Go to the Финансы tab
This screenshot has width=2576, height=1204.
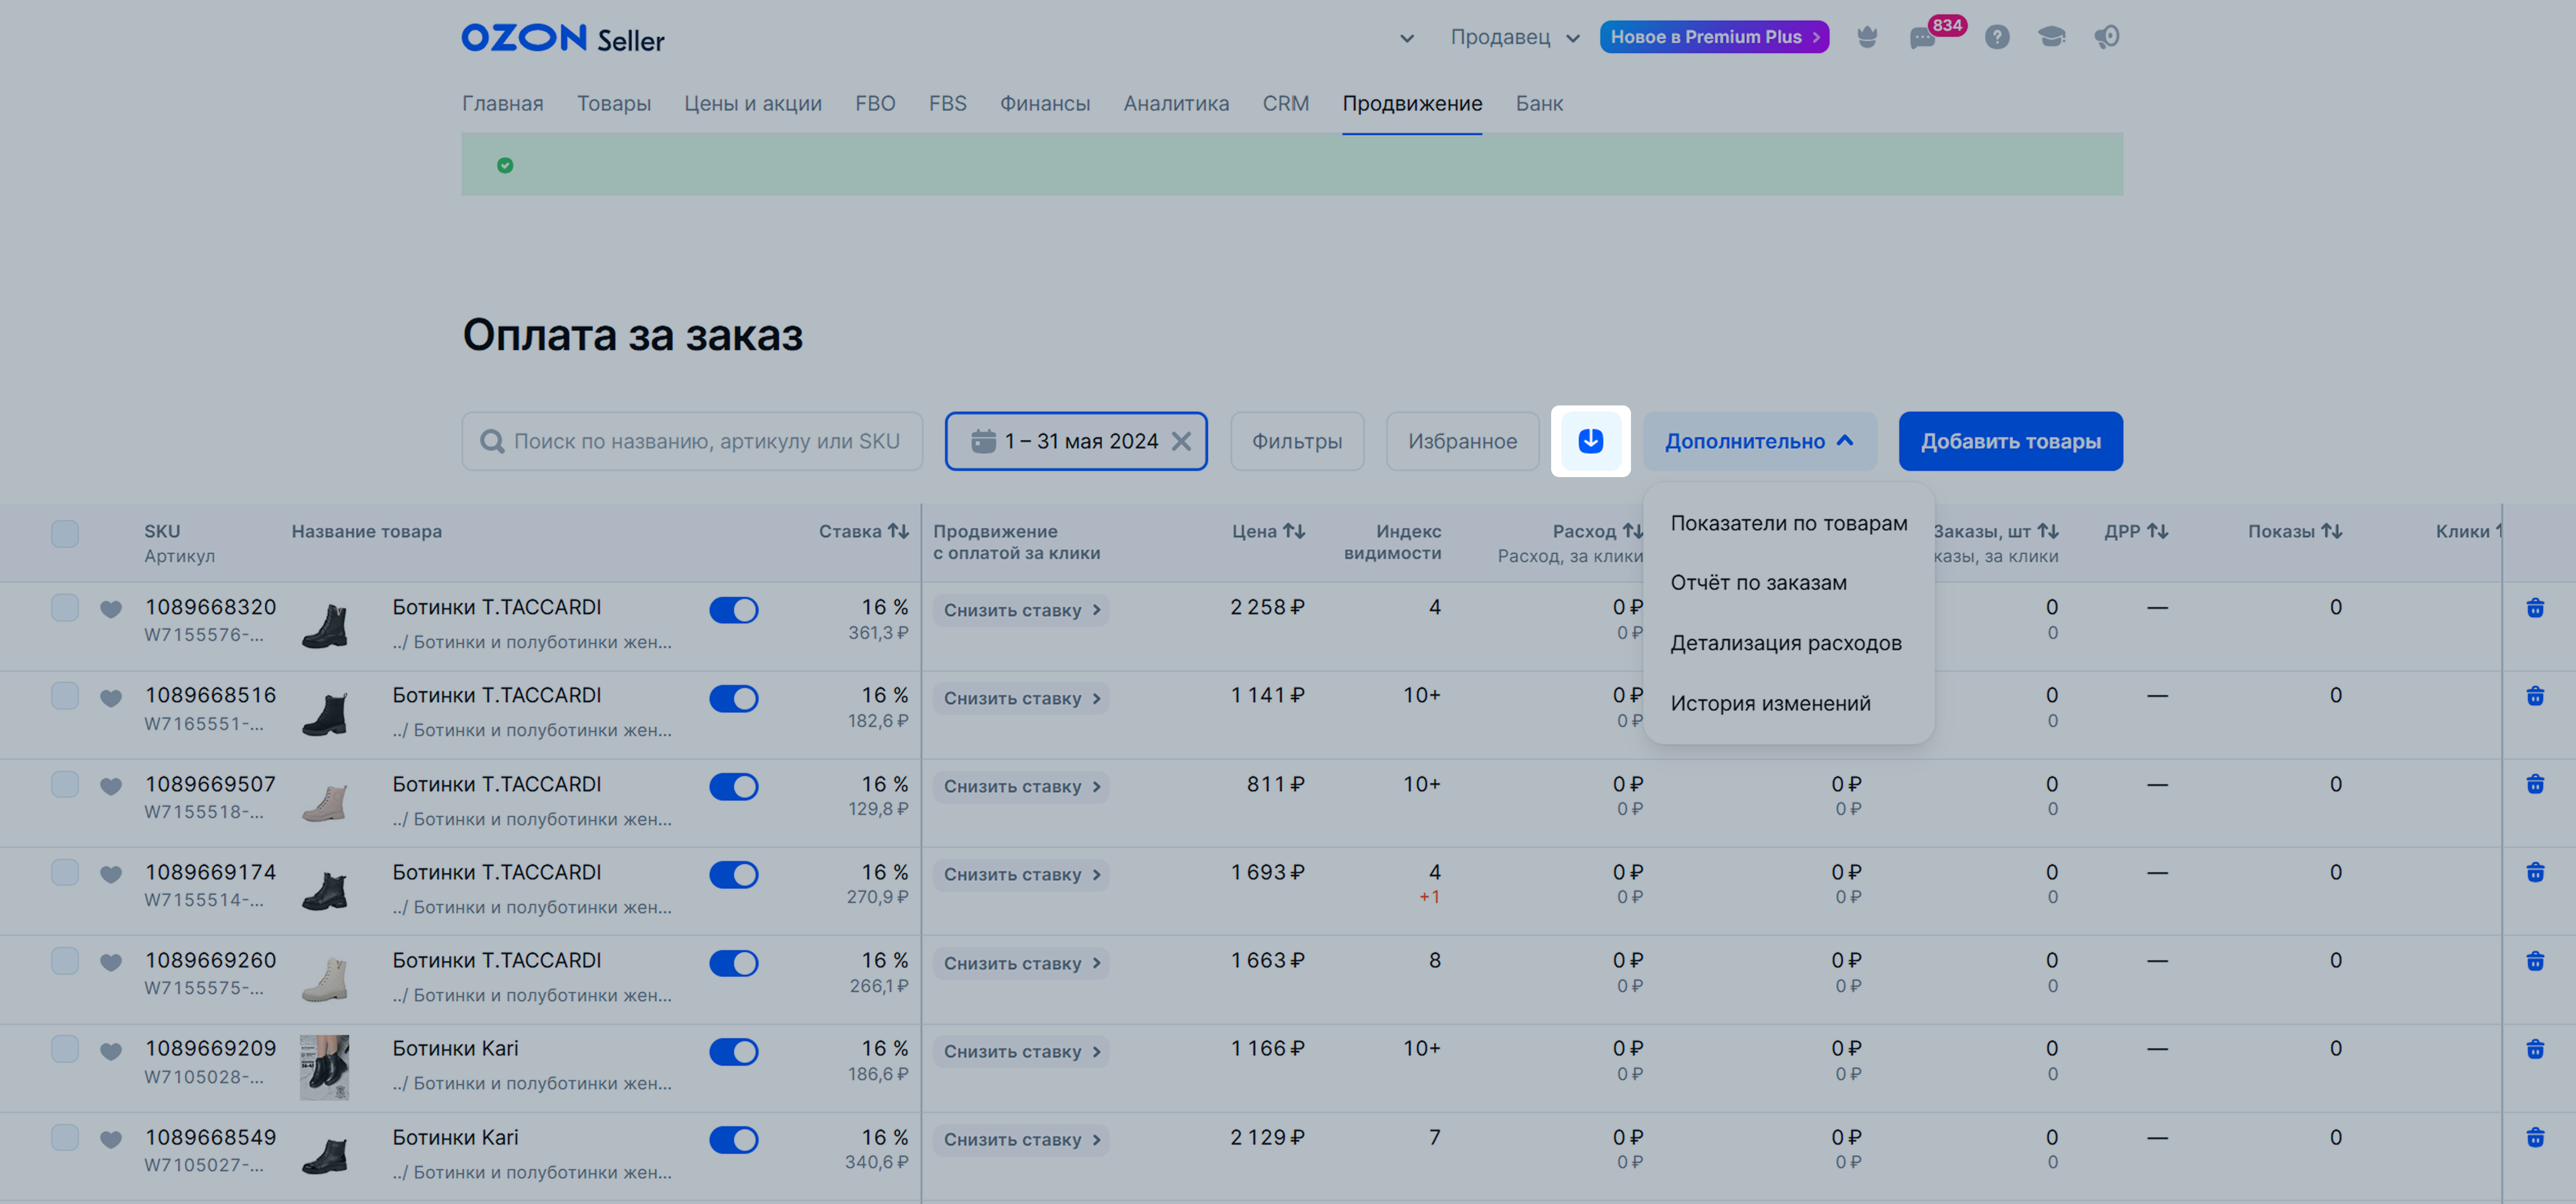pyautogui.click(x=1044, y=103)
